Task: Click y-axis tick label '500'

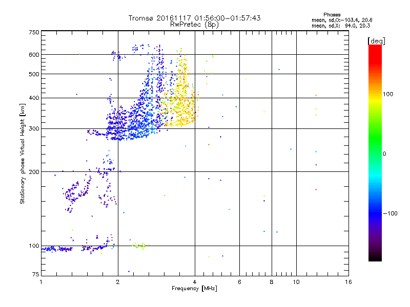Action: (34, 74)
